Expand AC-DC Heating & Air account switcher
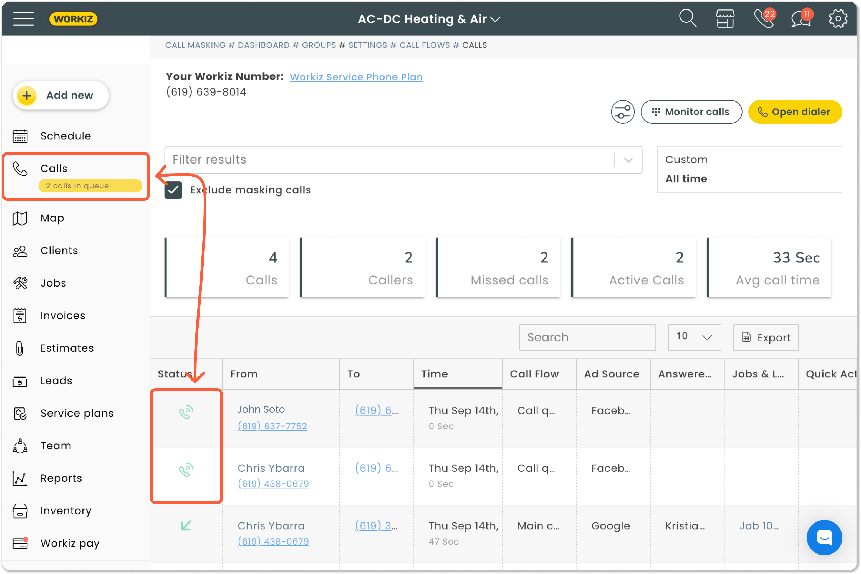The image size is (861, 574). click(x=429, y=19)
